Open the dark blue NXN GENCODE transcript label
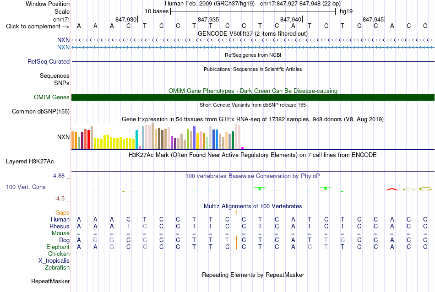Viewport: 435px width, 292px height. tap(63, 40)
